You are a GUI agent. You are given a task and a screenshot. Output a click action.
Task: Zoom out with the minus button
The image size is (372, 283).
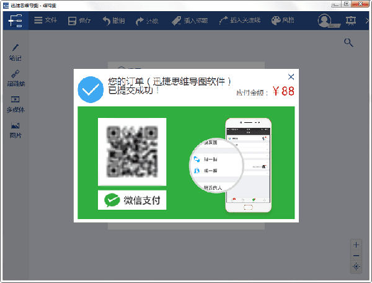tap(356, 256)
